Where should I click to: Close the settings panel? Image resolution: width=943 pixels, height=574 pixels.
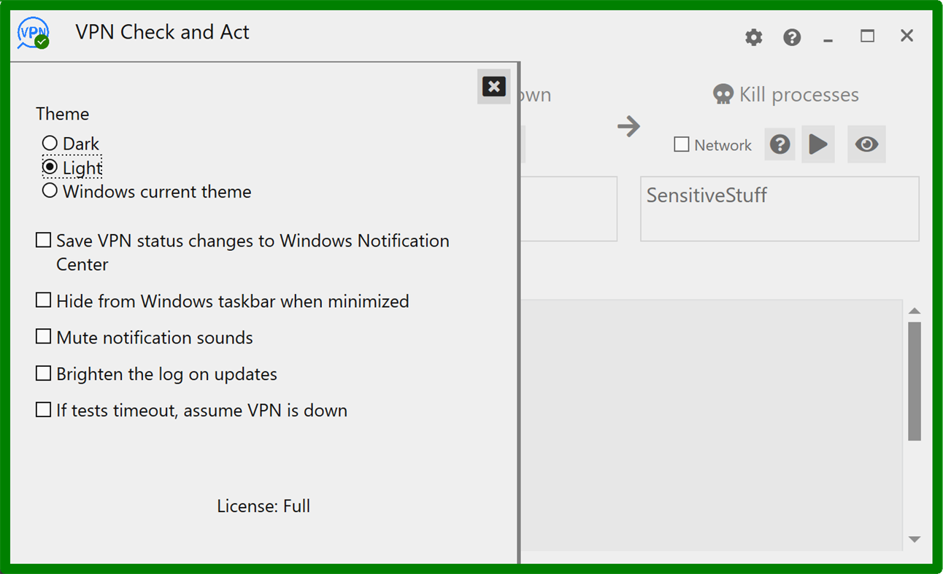click(493, 87)
